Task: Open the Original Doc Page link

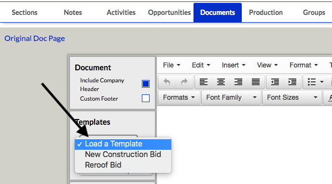Action: click(x=35, y=39)
